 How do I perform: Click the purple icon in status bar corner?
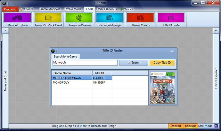coord(216,126)
